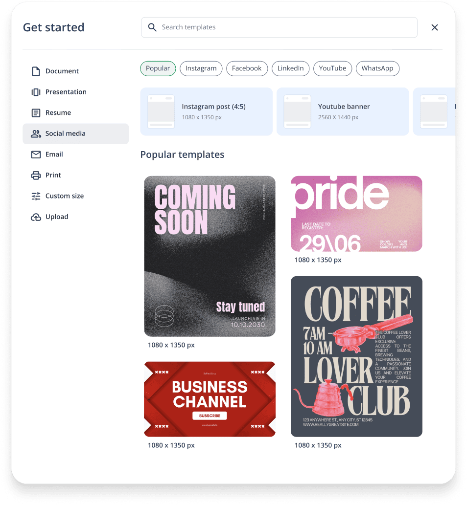This screenshot has width=467, height=505.
Task: Open the Coming Soon template thumbnail
Action: click(x=210, y=256)
